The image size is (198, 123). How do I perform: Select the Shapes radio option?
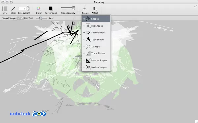coord(84,19)
